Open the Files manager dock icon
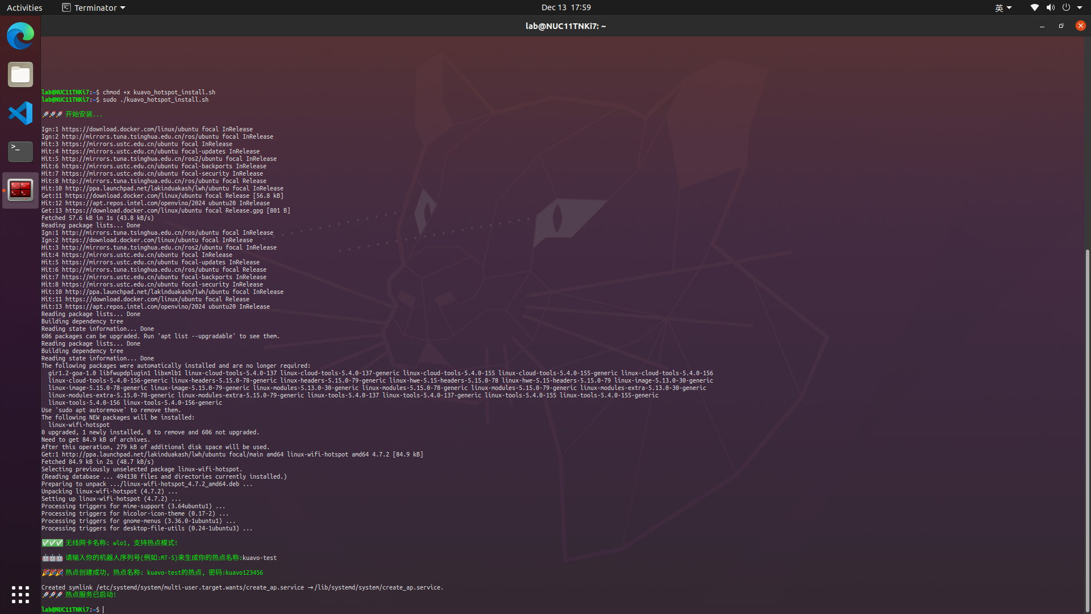This screenshot has width=1091, height=614. tap(20, 74)
